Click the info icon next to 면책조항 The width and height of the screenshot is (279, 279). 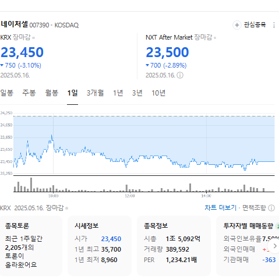tap(271, 208)
